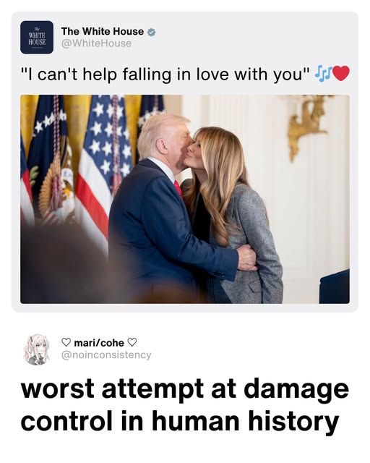Image resolution: width=370 pixels, height=463 pixels.
Task: Click the red heart emoji
Action: [x=341, y=72]
